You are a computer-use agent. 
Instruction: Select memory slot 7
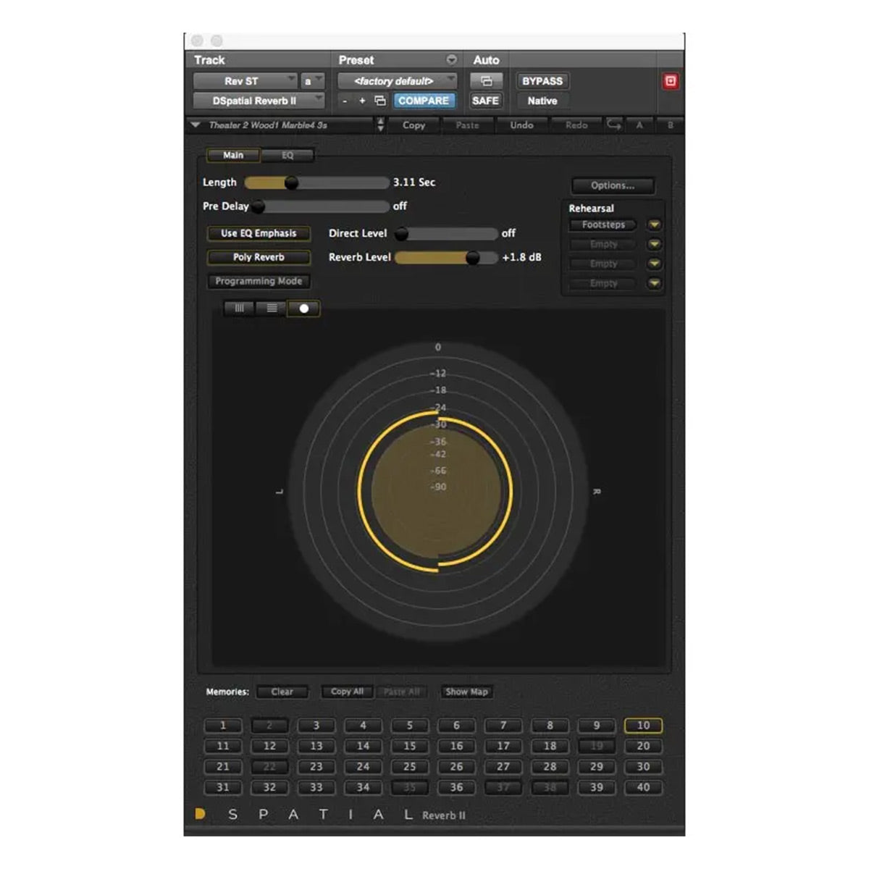pos(503,725)
